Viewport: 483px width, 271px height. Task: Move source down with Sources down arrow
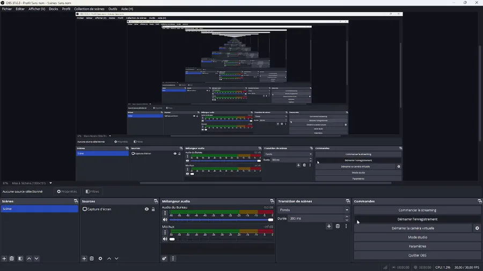point(116,258)
